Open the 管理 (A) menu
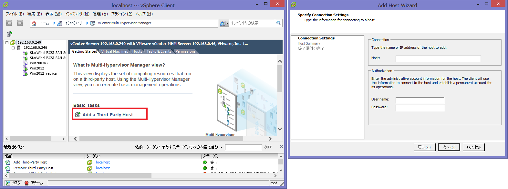Screen dimensions: 508x189 (x=100, y=14)
